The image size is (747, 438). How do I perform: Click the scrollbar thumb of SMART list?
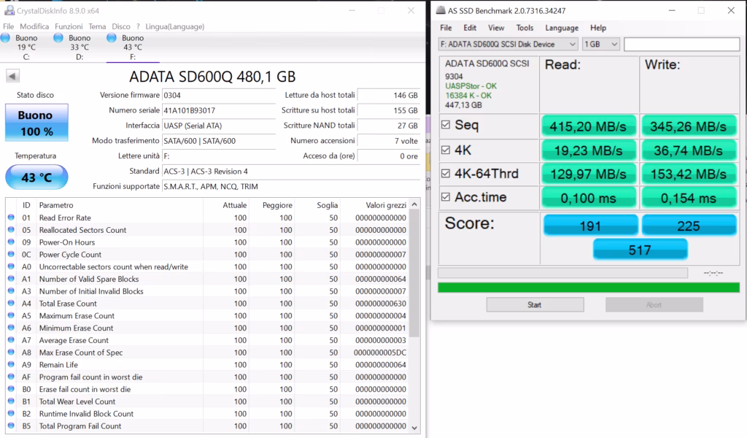(414, 273)
